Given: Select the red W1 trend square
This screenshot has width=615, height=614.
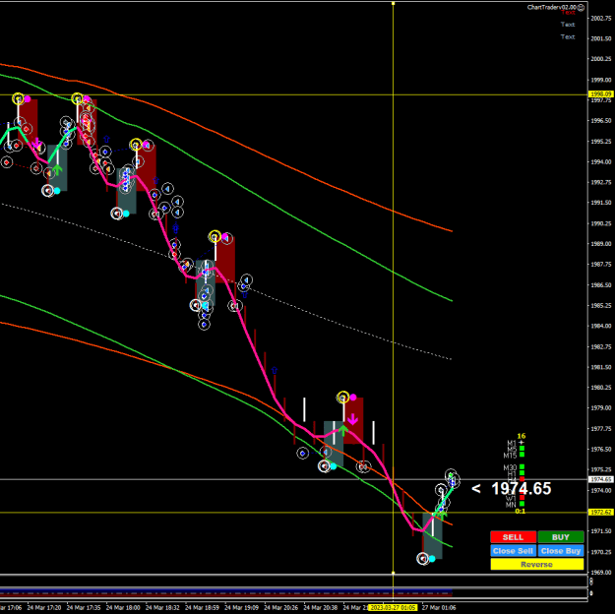Looking at the screenshot, I should (522, 498).
